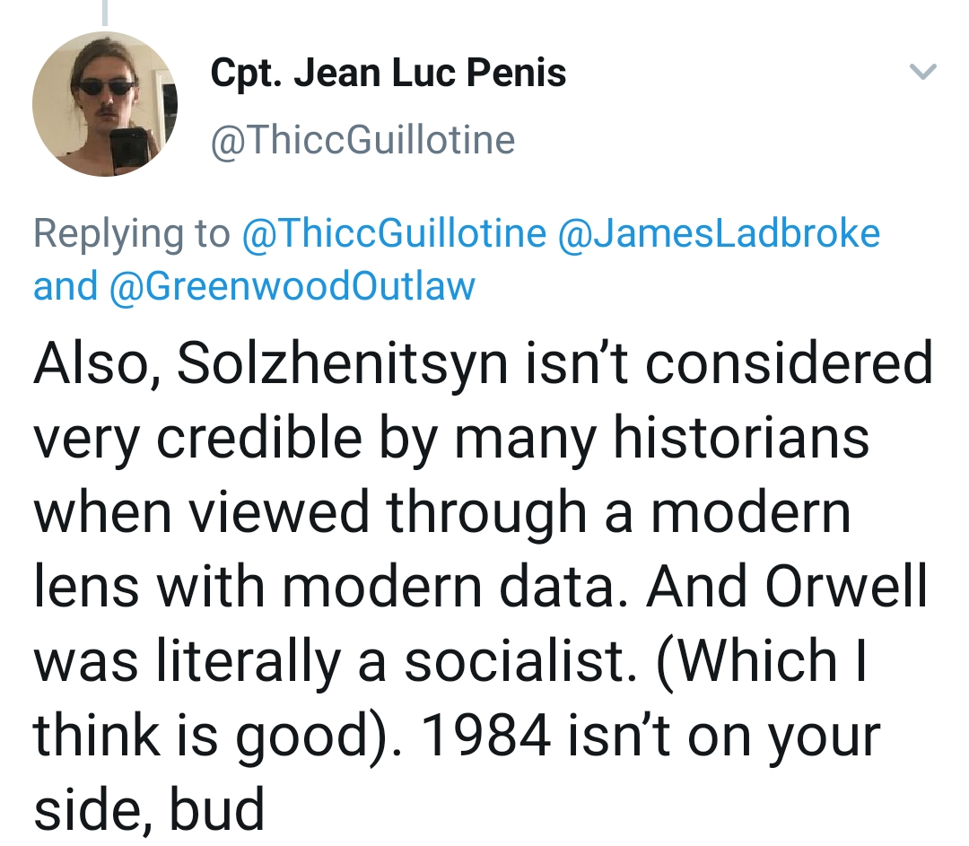Screen dimensions: 969x846
Task: Click the phrase "modern data" in the tweet
Action: tap(468, 586)
